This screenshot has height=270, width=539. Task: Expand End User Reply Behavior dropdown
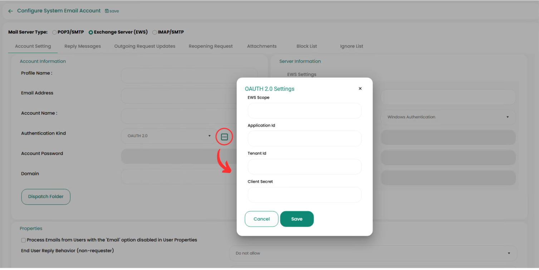(373, 253)
